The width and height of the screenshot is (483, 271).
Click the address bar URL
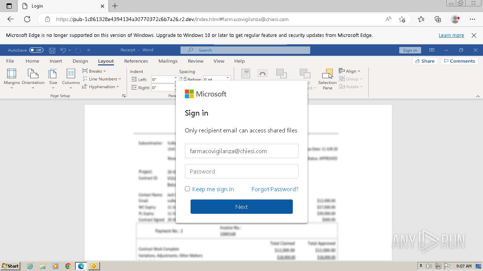172,19
